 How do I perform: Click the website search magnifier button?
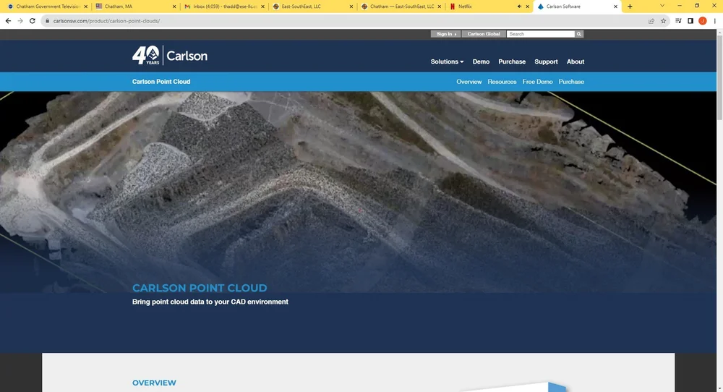click(578, 34)
